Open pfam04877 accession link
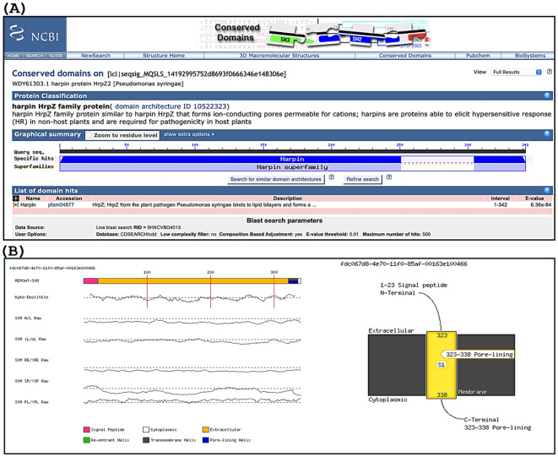Viewport: 558px width, 457px height. pos(61,205)
